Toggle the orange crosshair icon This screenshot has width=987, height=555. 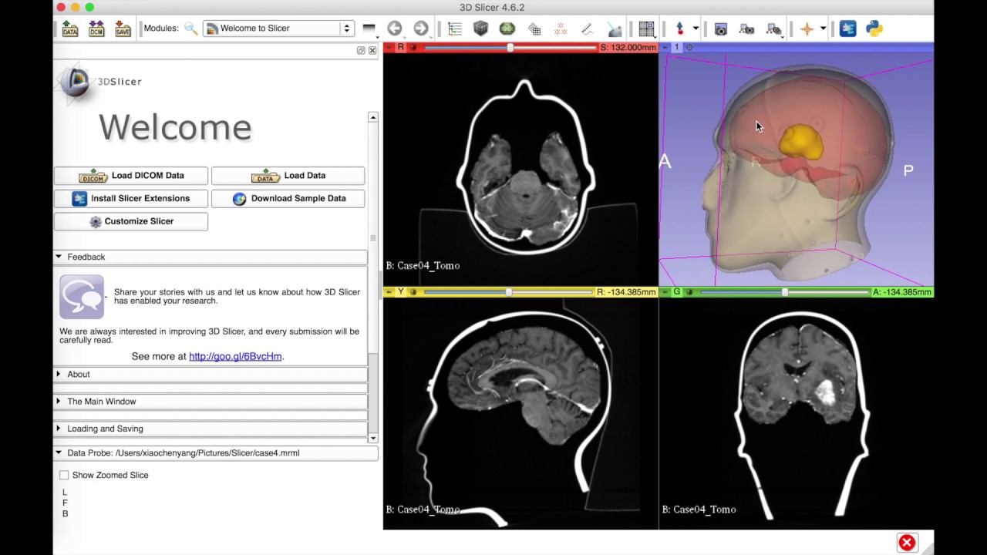click(807, 29)
